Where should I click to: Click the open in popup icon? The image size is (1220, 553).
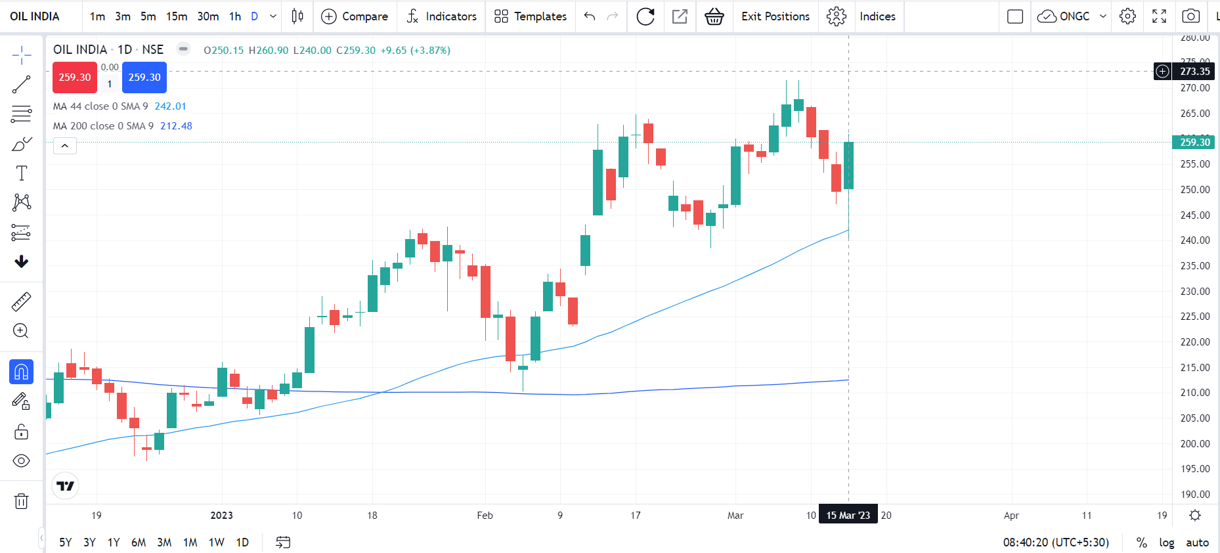click(680, 16)
